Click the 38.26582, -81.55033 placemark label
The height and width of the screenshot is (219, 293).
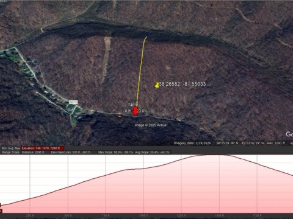point(183,84)
